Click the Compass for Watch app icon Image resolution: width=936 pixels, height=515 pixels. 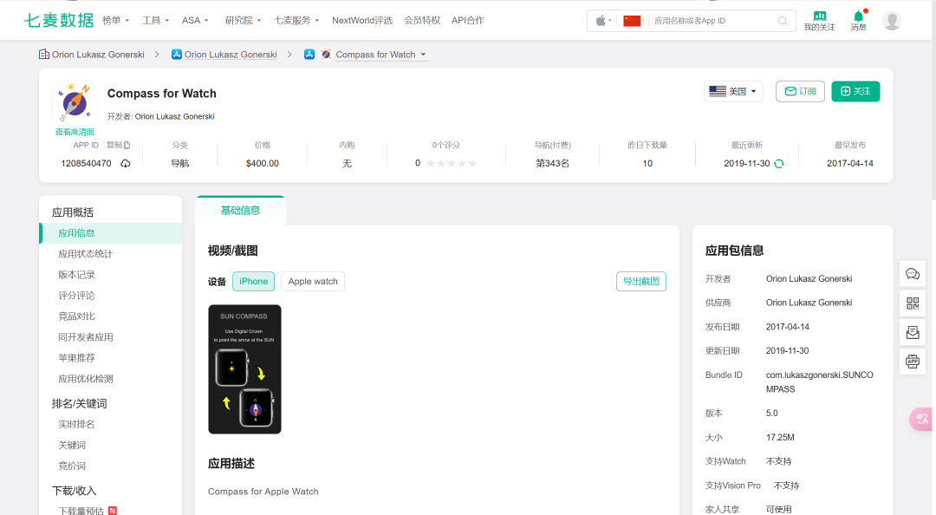point(74,103)
